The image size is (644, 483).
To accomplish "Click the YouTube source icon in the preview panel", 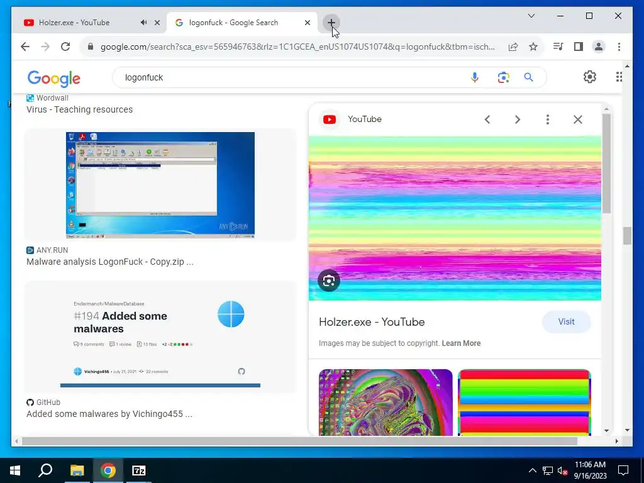I will 330,119.
